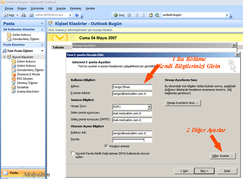Open the Eylemler menu
Viewport: 243px width, 179px height.
coord(76,8)
